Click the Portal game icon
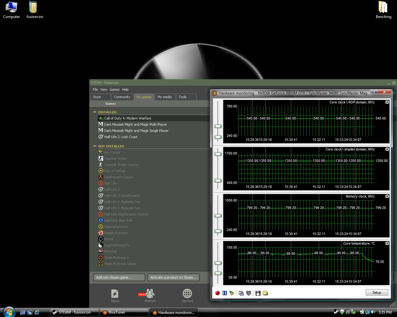Screen dimensions: 397x317 click(x=100, y=239)
